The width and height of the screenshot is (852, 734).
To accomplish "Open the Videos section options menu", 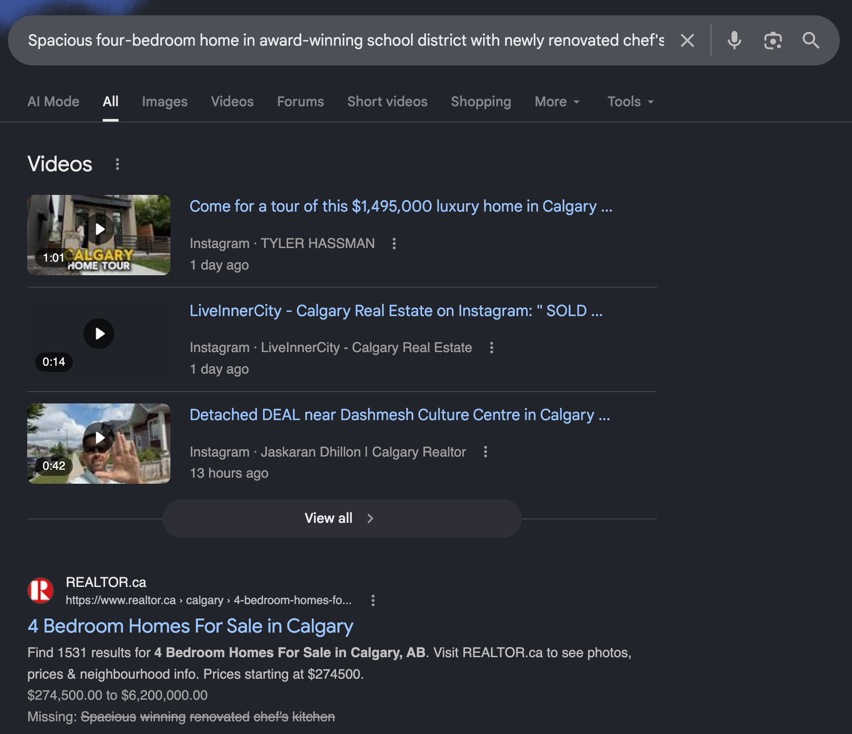I will click(x=118, y=164).
